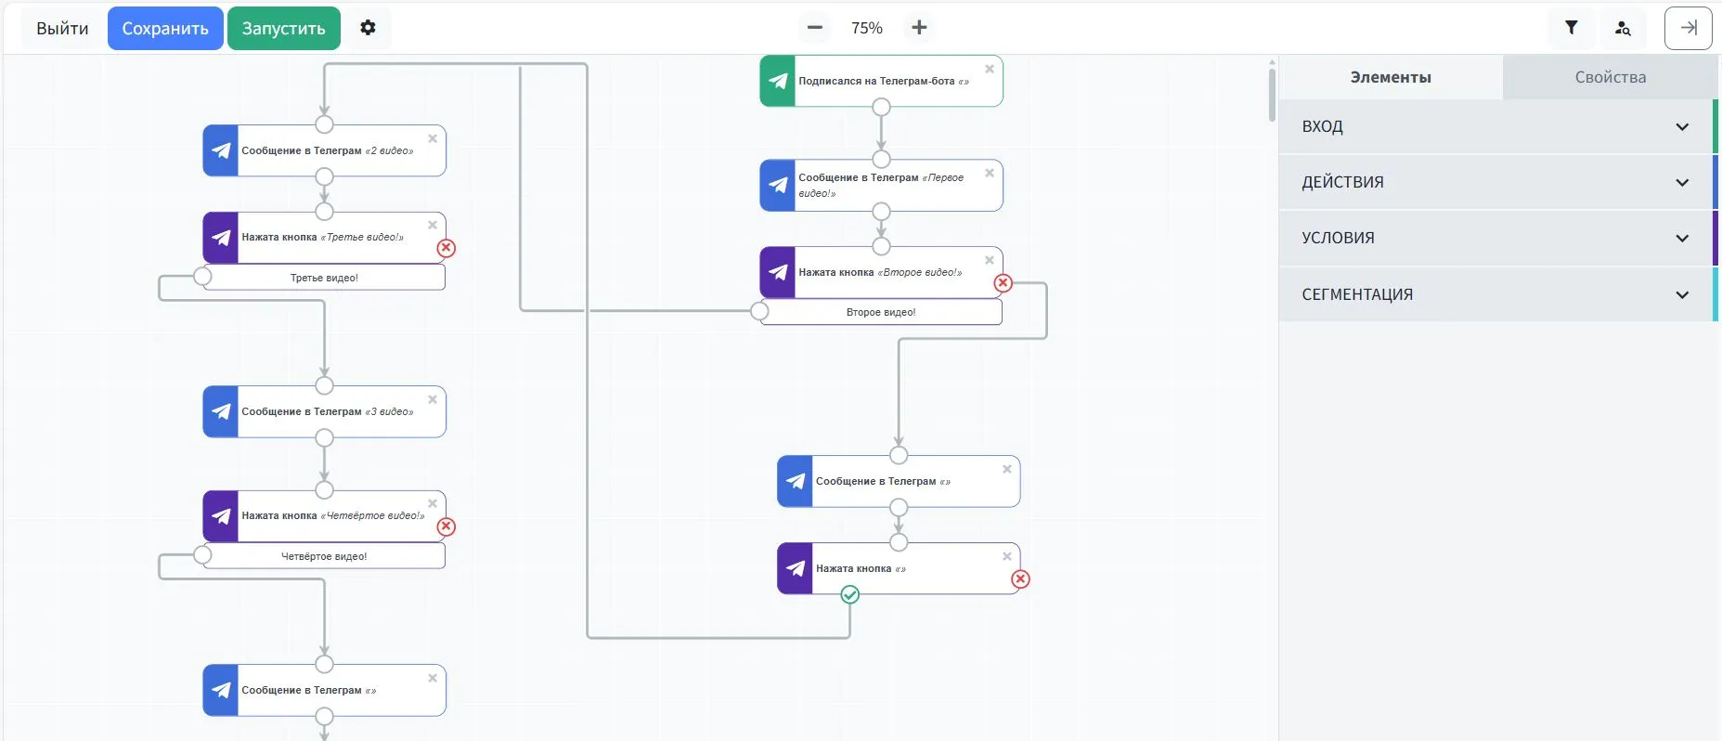Click the red X output of «Четвёртое видео!» node
1722x741 pixels.
pos(447,526)
